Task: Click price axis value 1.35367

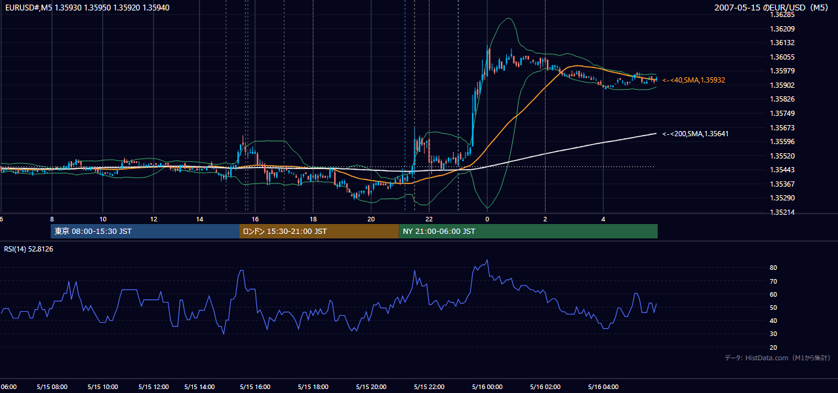Action: pos(781,184)
